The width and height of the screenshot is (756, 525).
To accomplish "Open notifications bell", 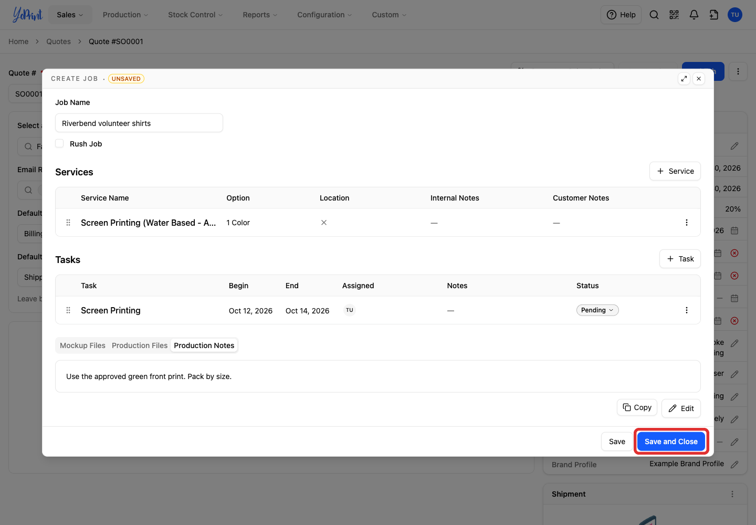I will 694,15.
